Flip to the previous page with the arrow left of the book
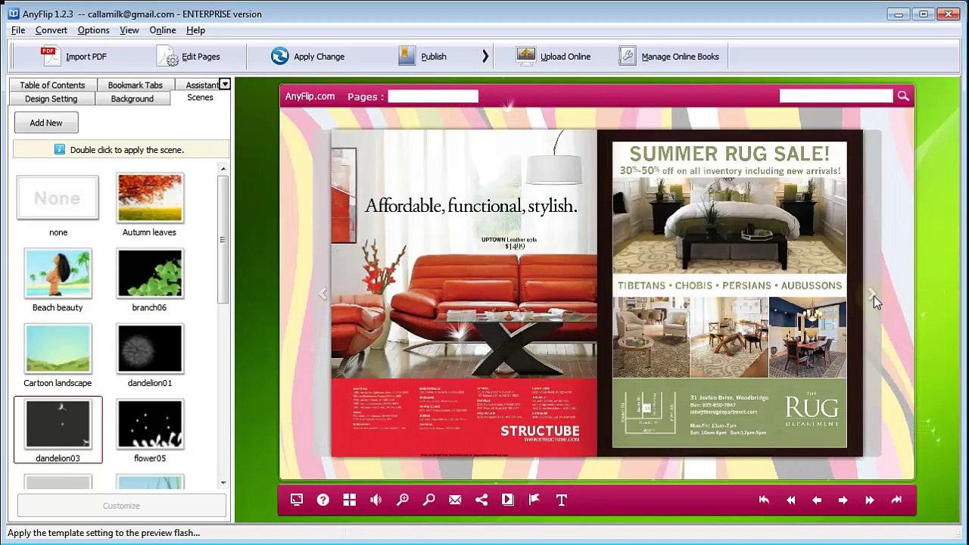 click(323, 294)
